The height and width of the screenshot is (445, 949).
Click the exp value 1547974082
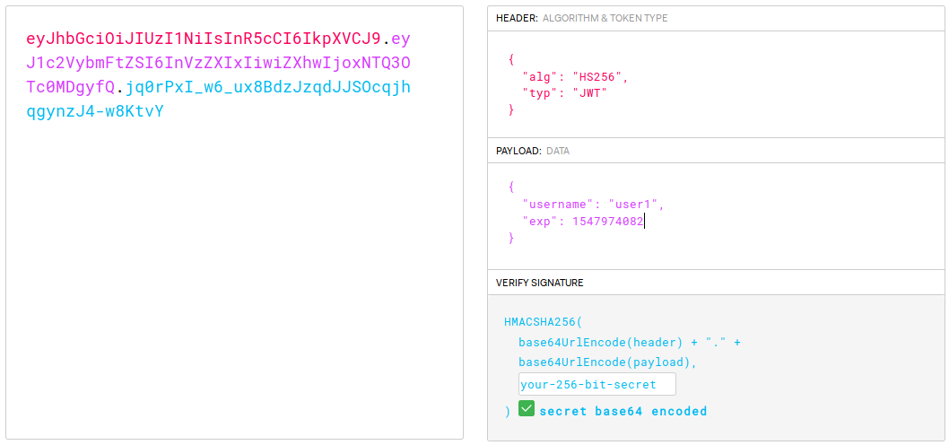(x=607, y=222)
